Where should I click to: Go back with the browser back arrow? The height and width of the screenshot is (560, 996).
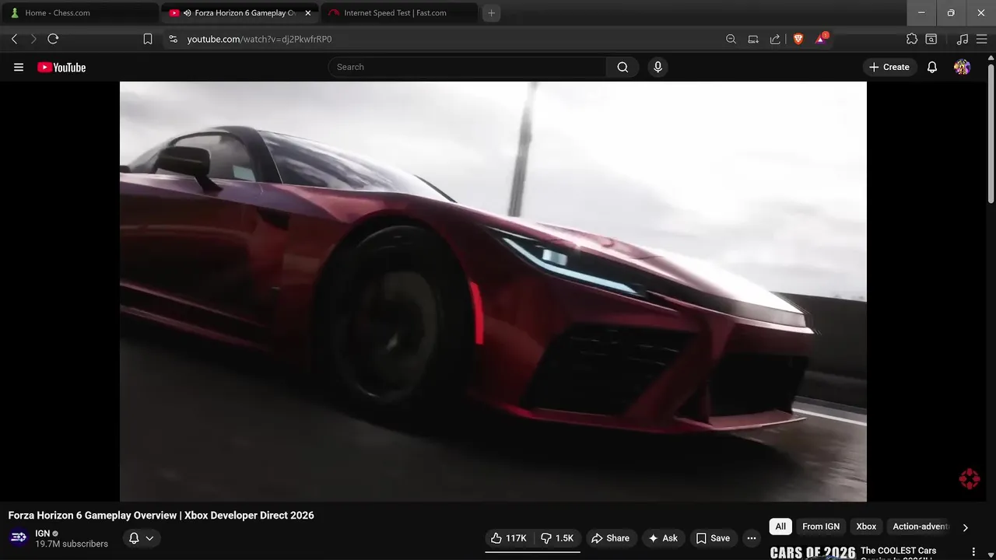click(14, 39)
